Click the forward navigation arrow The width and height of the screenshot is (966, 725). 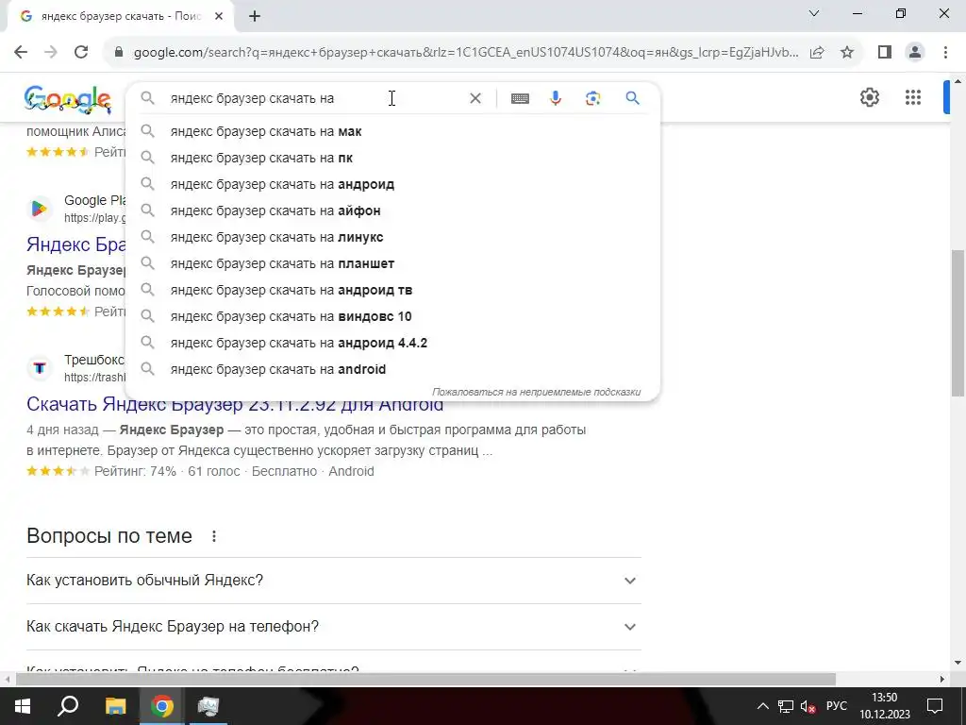tap(51, 53)
